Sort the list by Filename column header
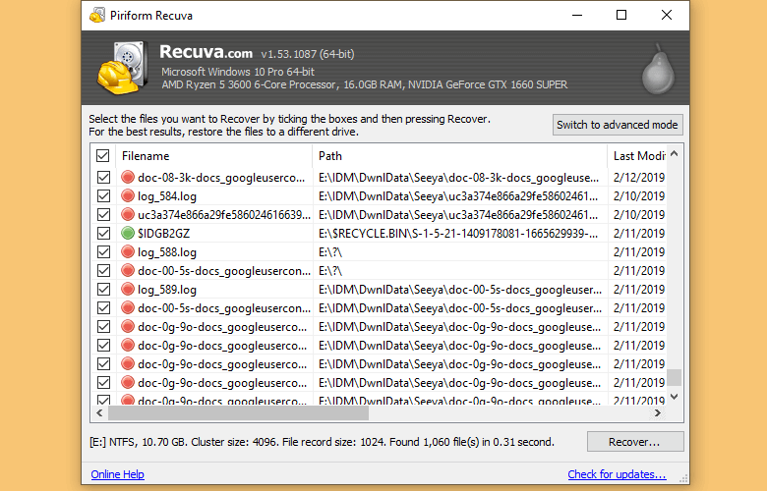Screen dimensions: 767x491 click(213, 156)
